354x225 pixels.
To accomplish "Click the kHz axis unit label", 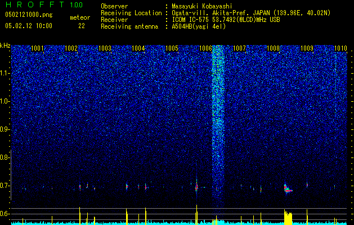I will point(5,46).
